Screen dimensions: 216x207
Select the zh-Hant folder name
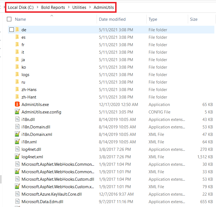click(29, 97)
